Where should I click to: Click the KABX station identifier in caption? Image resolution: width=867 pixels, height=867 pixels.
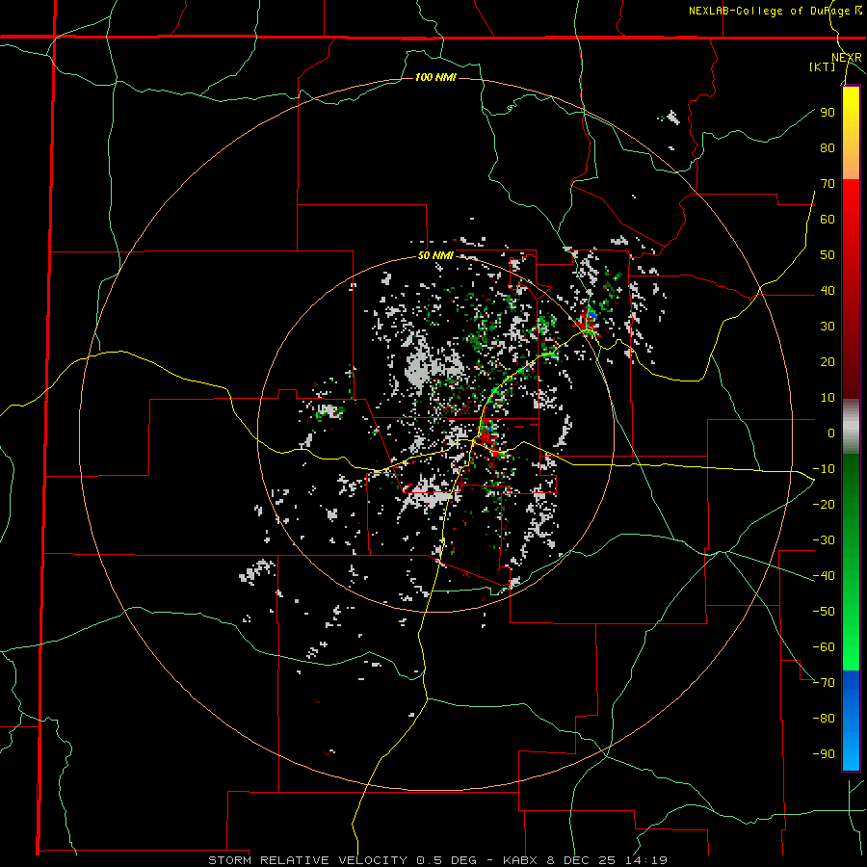[x=522, y=860]
